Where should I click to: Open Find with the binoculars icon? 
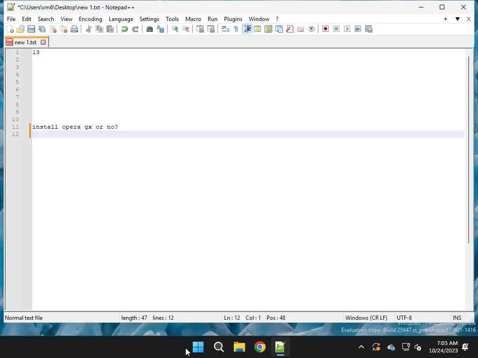150,29
